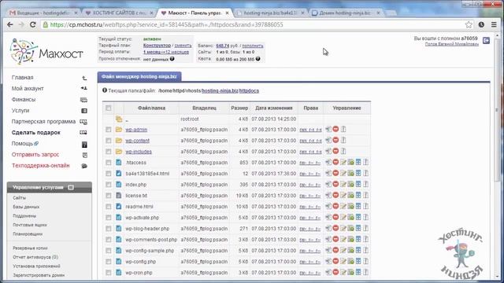The width and height of the screenshot is (504, 283).
Task: Open 'Мой аккаунт' in the left menu
Action: tap(28, 88)
